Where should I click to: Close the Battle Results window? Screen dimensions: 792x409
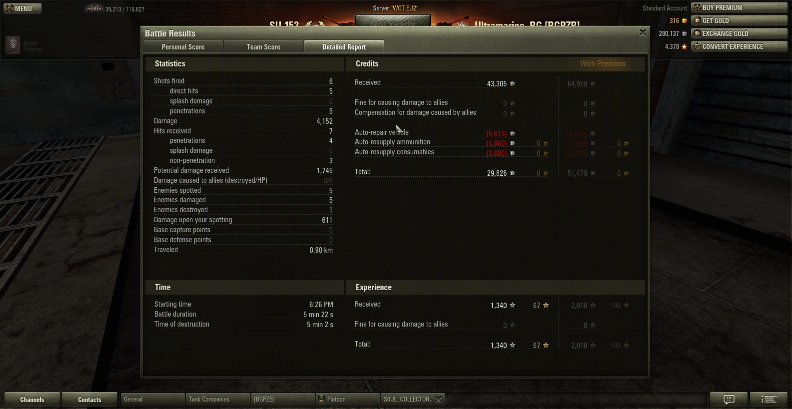643,32
